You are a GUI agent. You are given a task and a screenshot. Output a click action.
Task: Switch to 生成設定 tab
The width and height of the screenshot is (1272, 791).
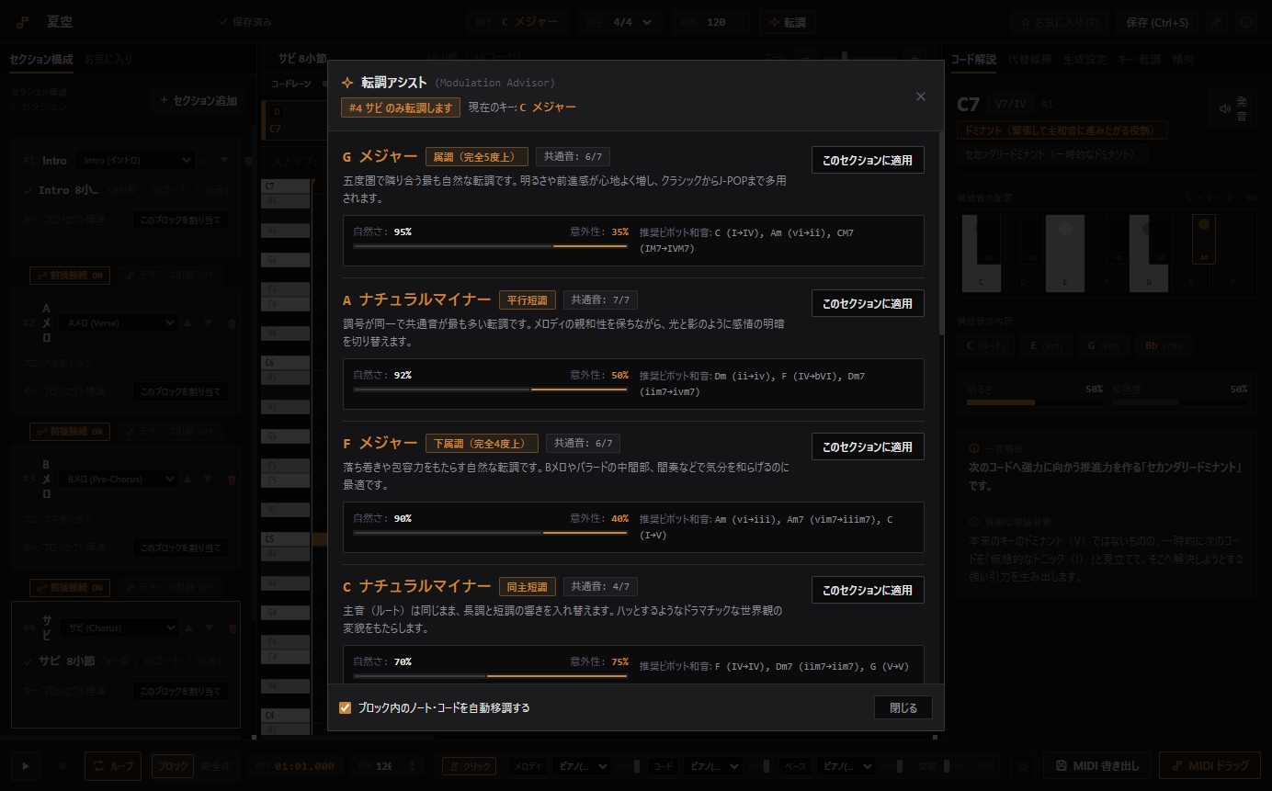pos(1085,59)
